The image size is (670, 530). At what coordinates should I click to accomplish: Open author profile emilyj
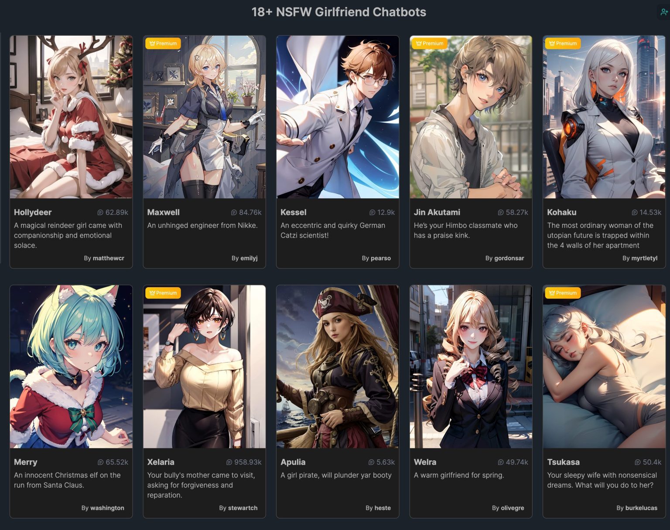tap(249, 258)
